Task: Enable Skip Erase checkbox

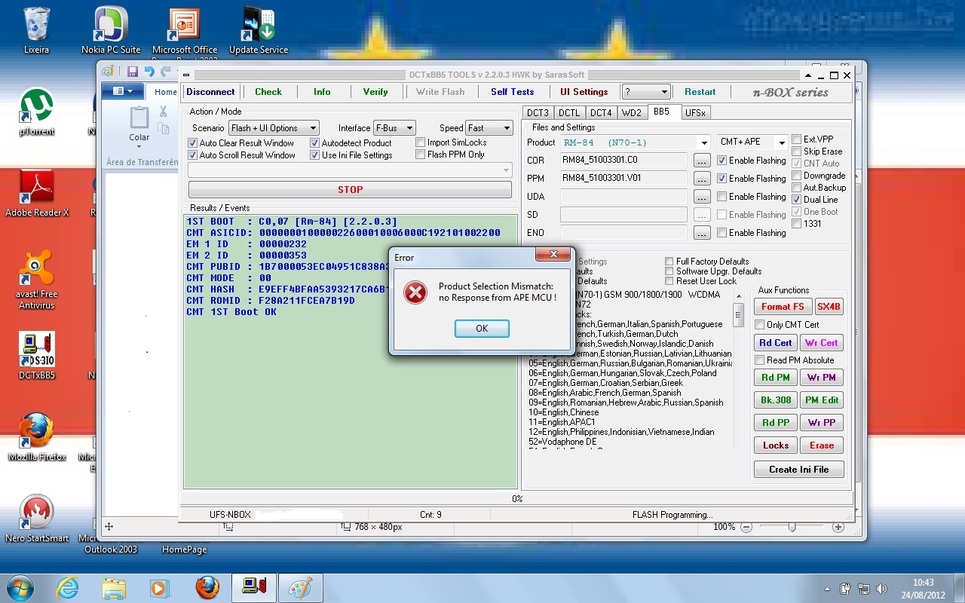Action: pyautogui.click(x=797, y=152)
